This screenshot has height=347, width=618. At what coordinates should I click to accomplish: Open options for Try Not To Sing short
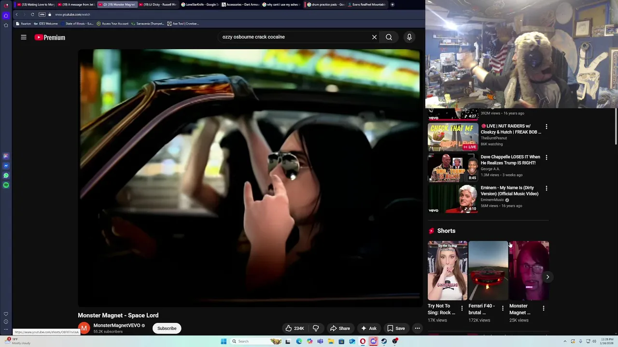462,308
